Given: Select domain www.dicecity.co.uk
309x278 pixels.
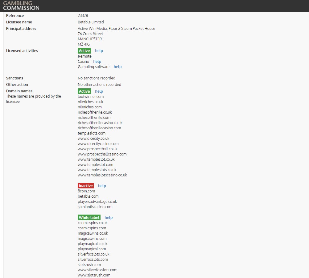Looking at the screenshot, I should click(x=93, y=139).
